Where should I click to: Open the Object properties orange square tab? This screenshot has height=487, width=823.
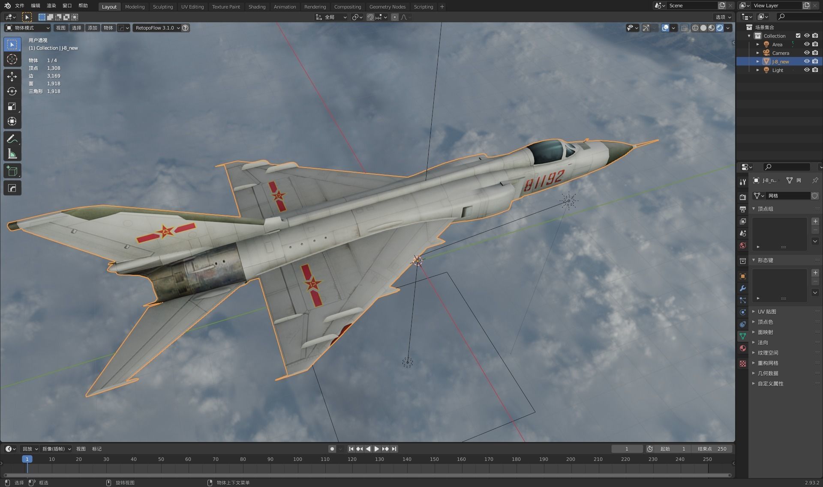click(x=743, y=276)
